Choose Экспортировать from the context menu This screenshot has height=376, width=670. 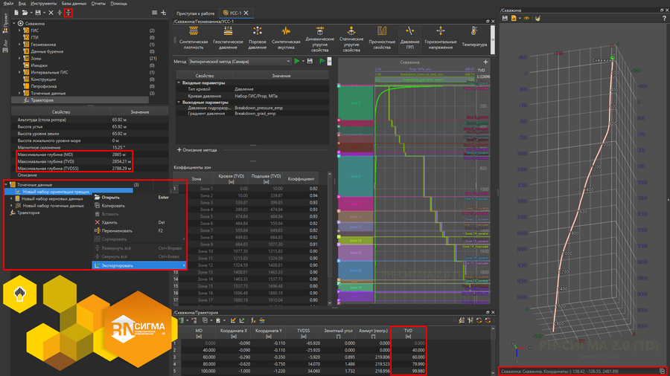(118, 265)
